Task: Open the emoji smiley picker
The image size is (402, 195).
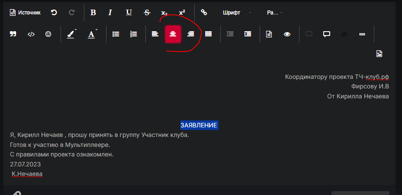Action: coord(48,34)
